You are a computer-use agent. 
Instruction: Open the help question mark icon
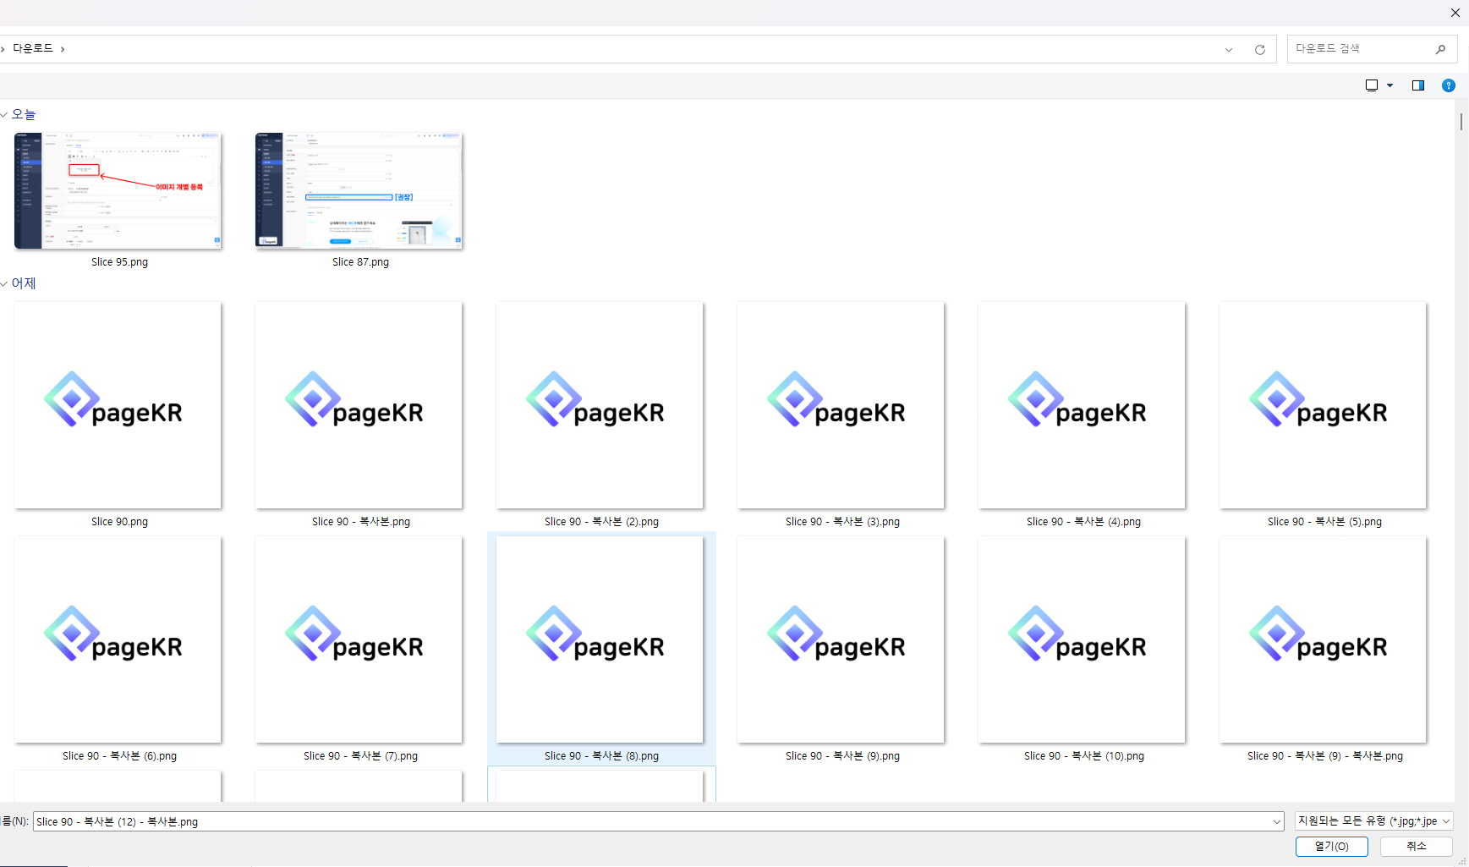[x=1448, y=85]
